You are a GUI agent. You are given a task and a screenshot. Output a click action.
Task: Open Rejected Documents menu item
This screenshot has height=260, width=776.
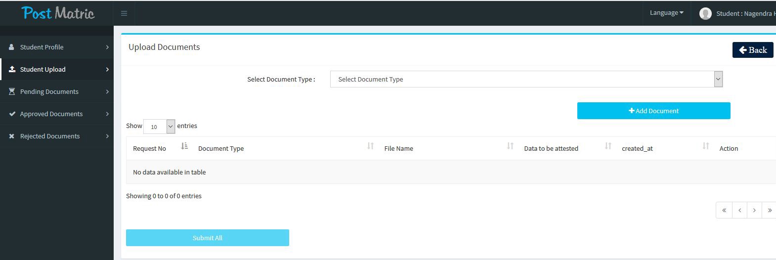coord(57,136)
